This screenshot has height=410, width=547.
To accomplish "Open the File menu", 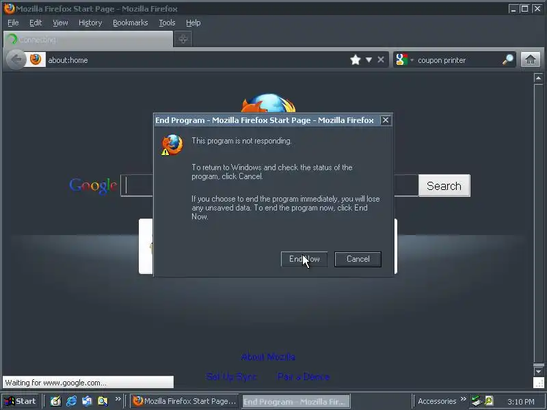I will click(13, 23).
